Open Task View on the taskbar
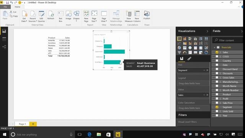Image resolution: width=245 pixels, height=138 pixels. [80, 135]
